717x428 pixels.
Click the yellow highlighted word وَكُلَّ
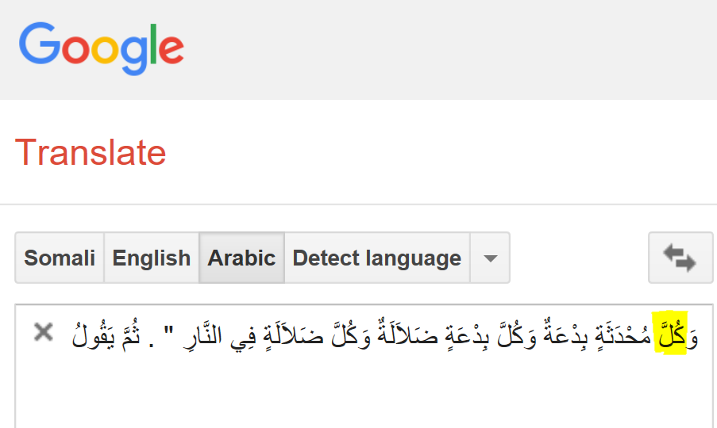point(677,333)
